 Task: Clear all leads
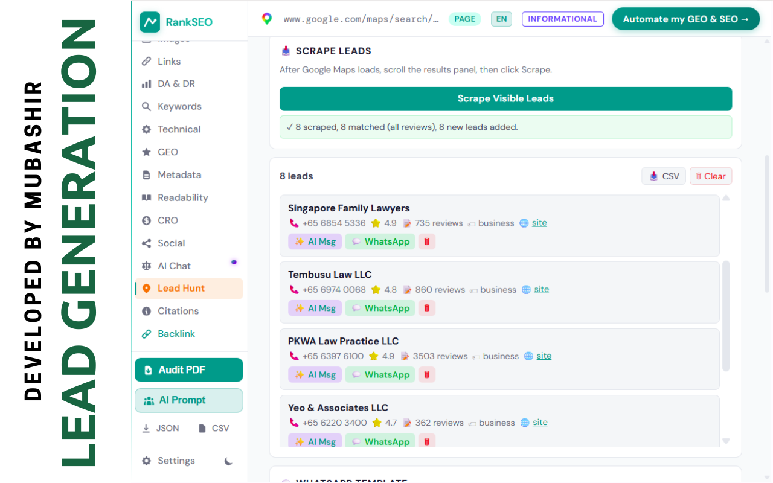click(x=711, y=176)
